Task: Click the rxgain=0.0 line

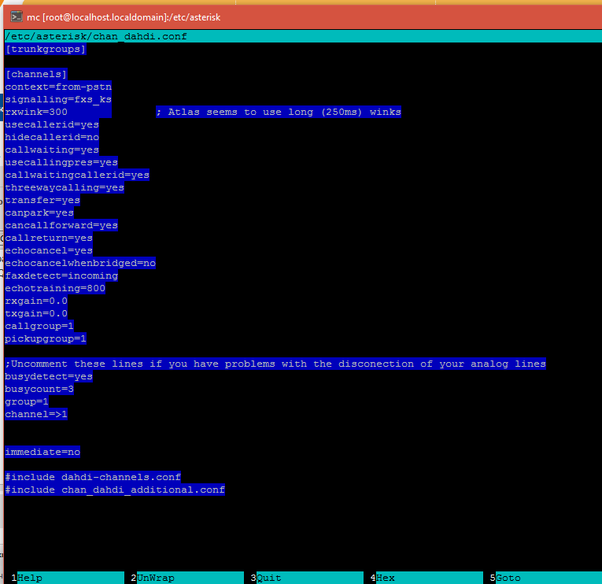Action: click(x=36, y=301)
